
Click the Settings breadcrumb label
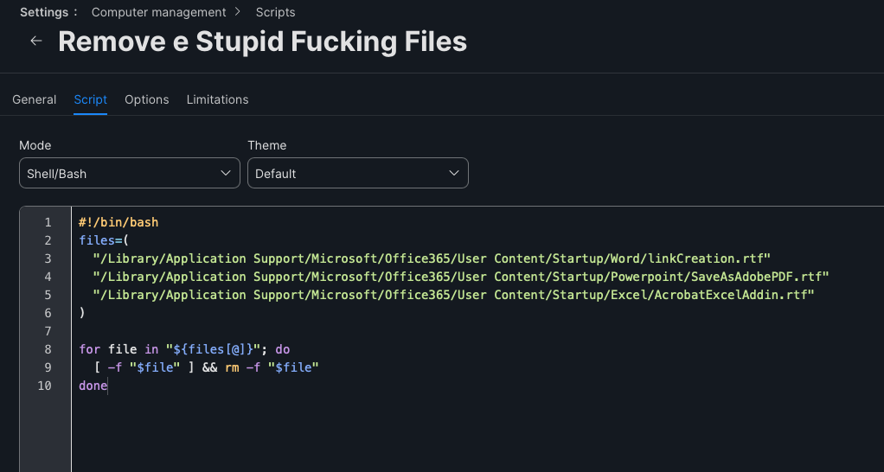pyautogui.click(x=44, y=12)
